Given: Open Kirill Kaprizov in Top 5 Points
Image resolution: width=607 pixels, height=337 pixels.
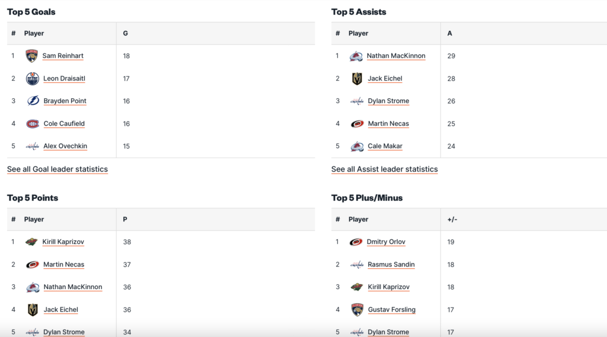Looking at the screenshot, I should click(63, 242).
